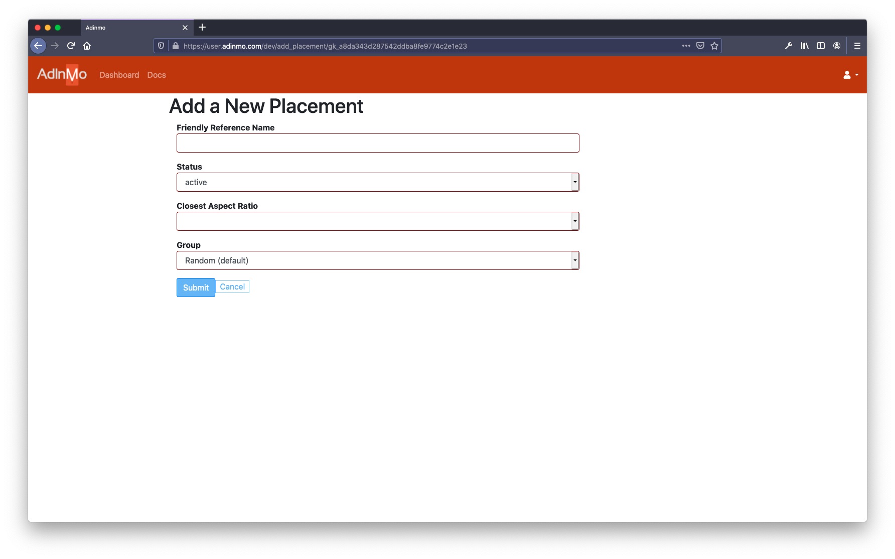Viewport: 895px width, 559px height.
Task: Click the Closest Aspect Ratio label
Action: (x=217, y=206)
